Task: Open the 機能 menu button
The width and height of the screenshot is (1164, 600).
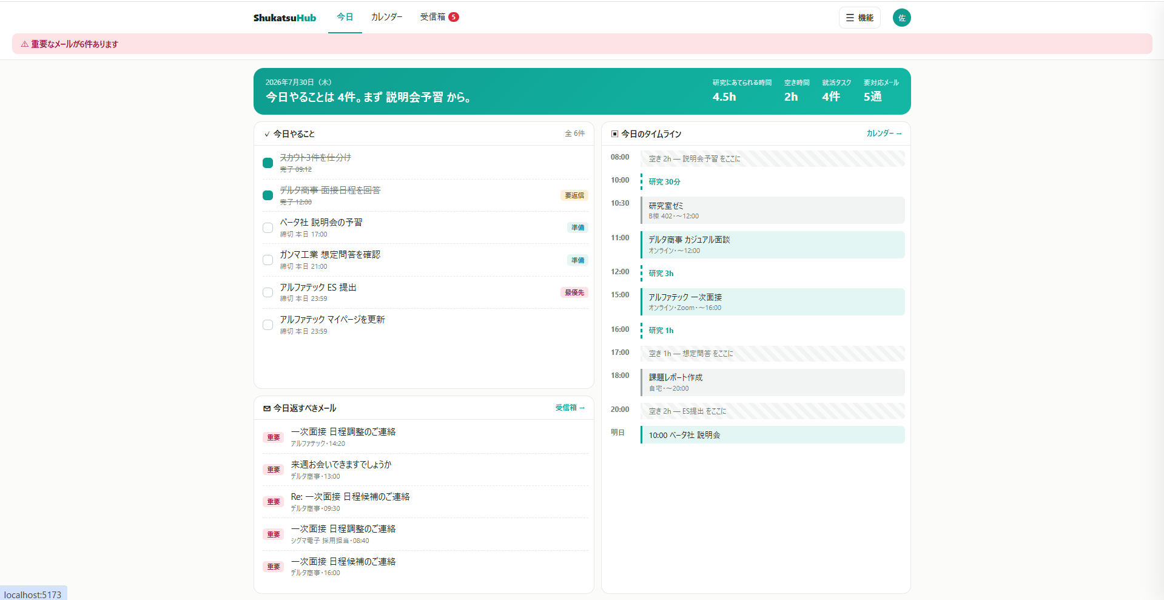Action: (860, 18)
